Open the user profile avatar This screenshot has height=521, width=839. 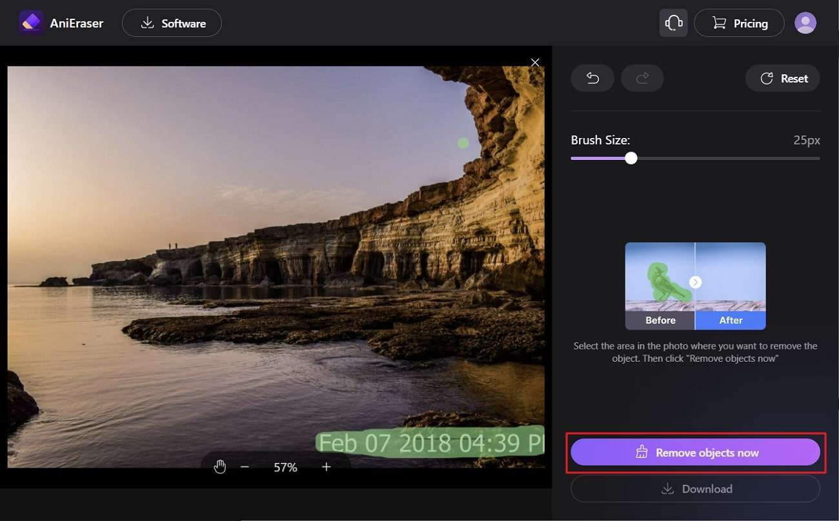(805, 23)
